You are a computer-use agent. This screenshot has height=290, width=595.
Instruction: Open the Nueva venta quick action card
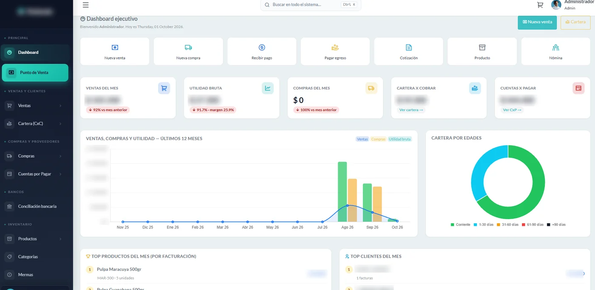[x=115, y=51]
